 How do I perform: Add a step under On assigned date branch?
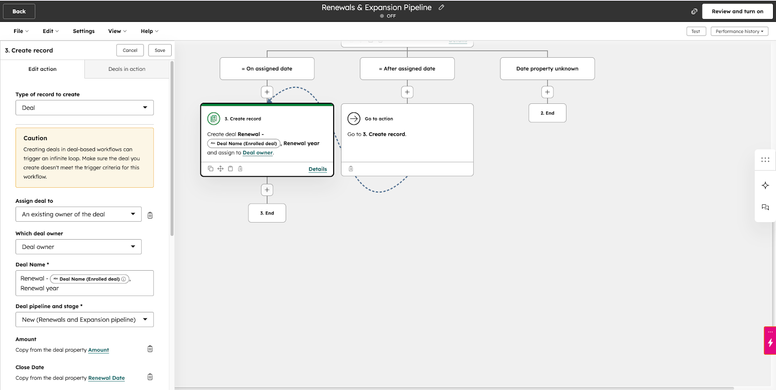click(267, 92)
